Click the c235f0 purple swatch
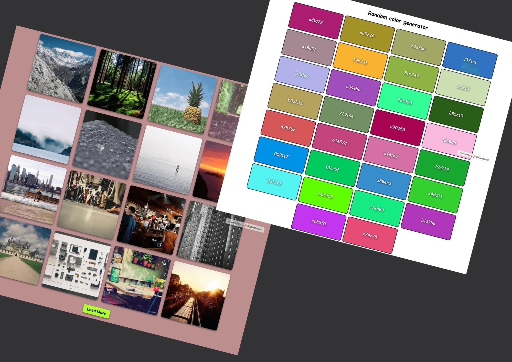Screen dimensions: 512x362 [x=319, y=222]
